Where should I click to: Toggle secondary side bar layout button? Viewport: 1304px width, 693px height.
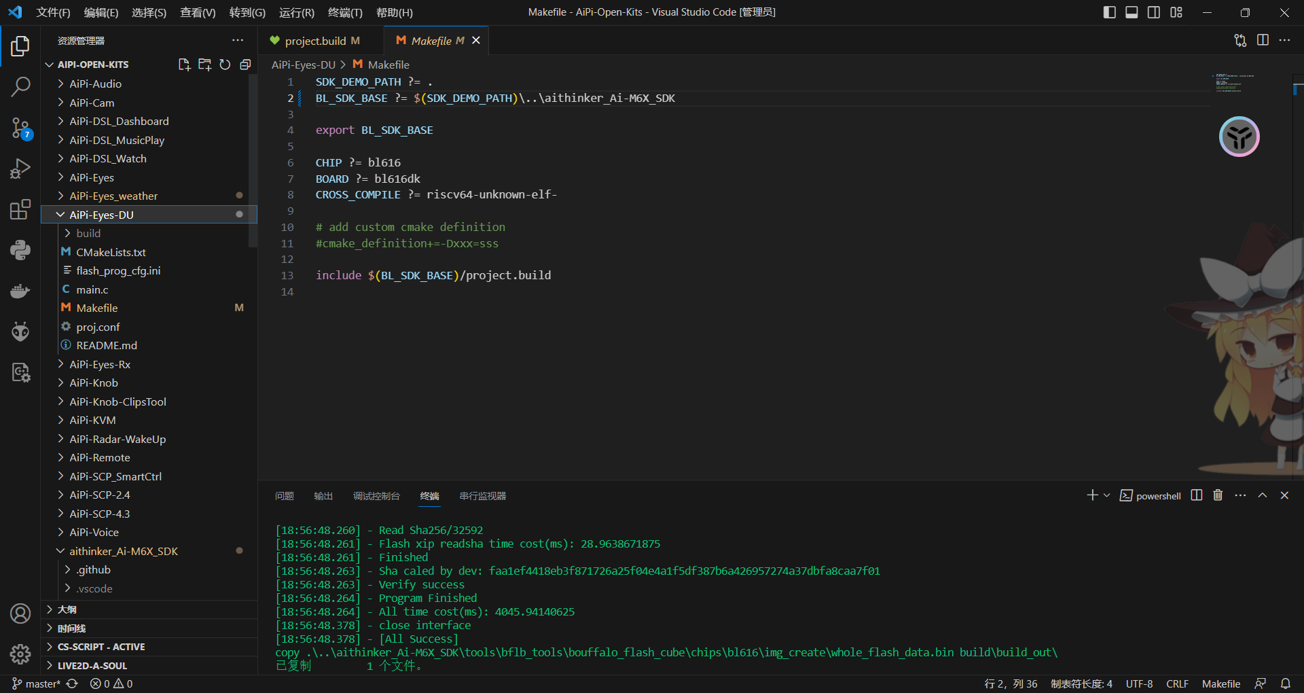point(1154,12)
